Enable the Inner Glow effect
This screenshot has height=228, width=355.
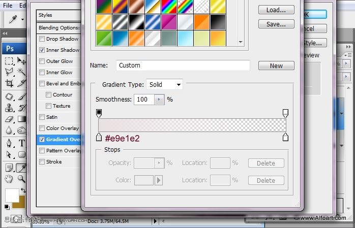(42, 72)
